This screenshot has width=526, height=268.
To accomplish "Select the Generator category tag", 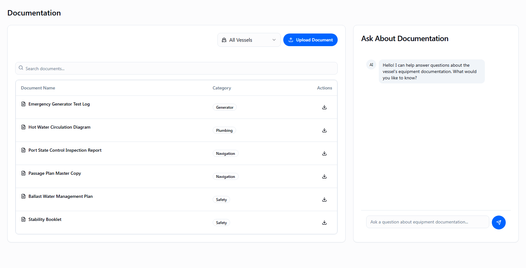I will pos(224,107).
